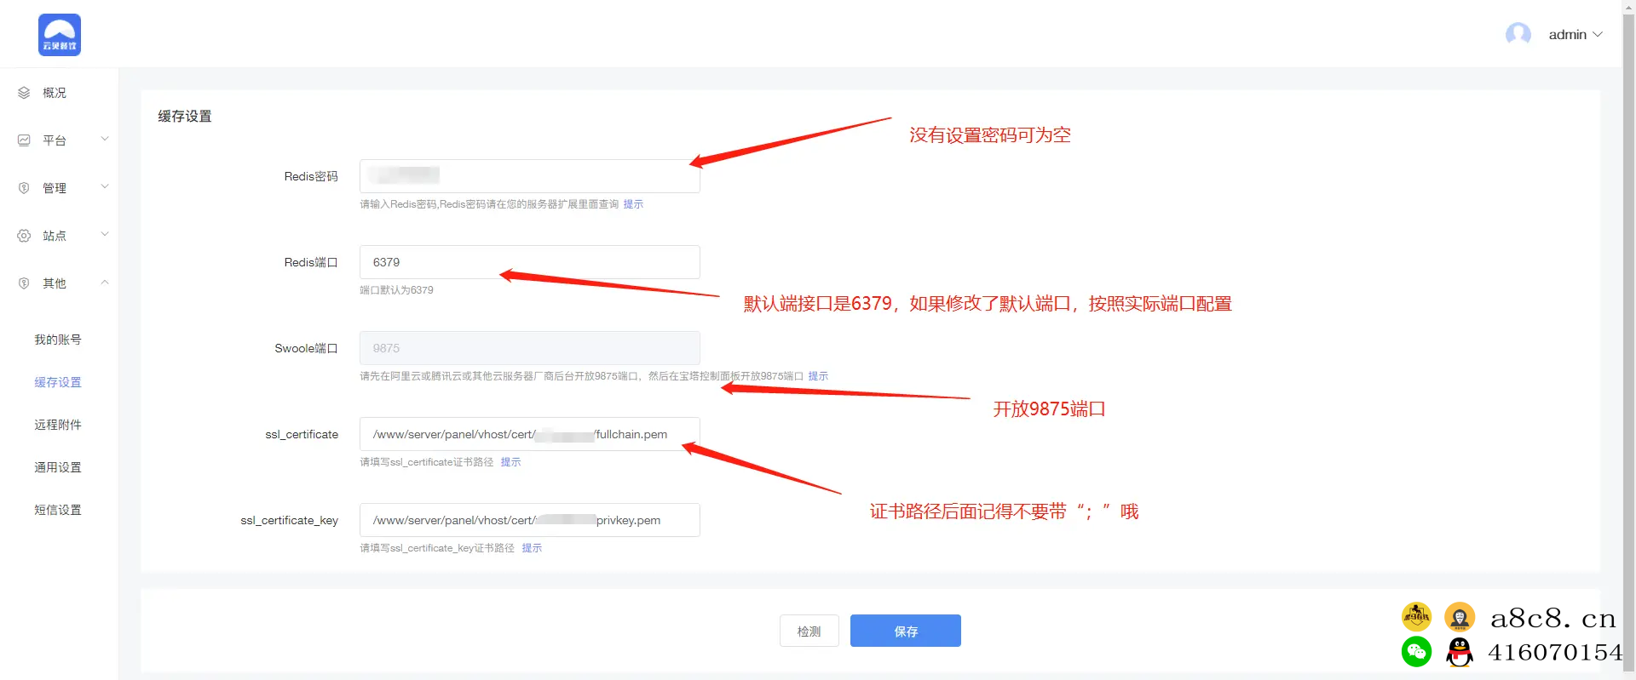
Task: Focus the ssl_certificate_key path field
Action: tap(529, 520)
